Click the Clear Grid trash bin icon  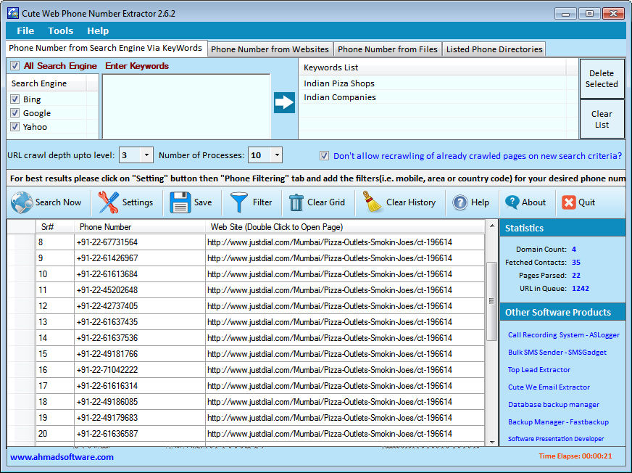(x=296, y=202)
